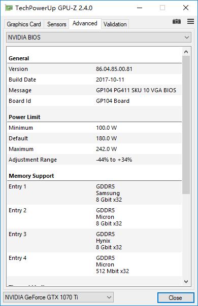198x306 pixels.
Task: Click the Samsung memory vendor text
Action: (x=108, y=193)
